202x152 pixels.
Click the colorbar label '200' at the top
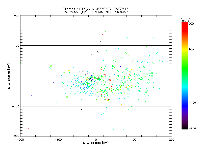click(x=191, y=24)
